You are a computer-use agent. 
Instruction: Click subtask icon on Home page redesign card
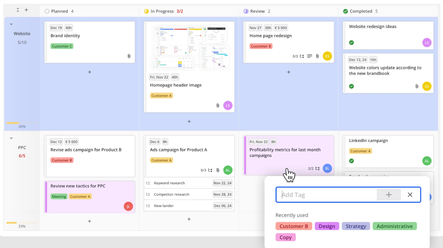302,56
